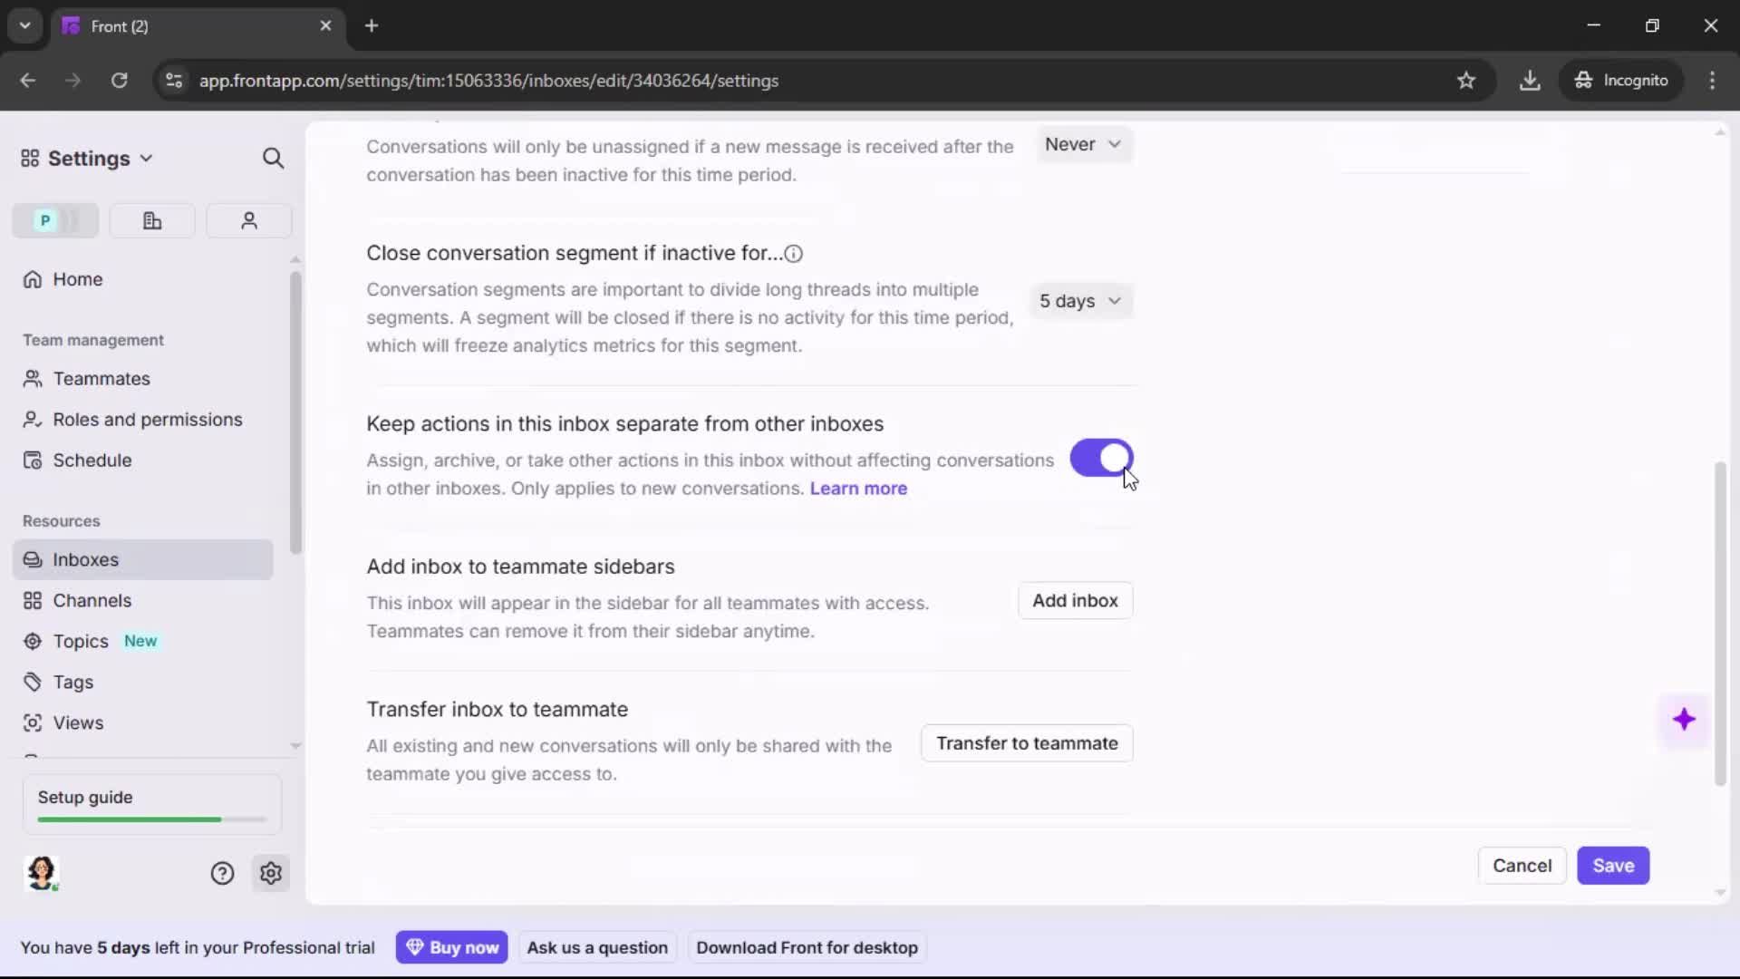Select Tags in the Resources sidebar
The image size is (1740, 979).
pos(72,682)
